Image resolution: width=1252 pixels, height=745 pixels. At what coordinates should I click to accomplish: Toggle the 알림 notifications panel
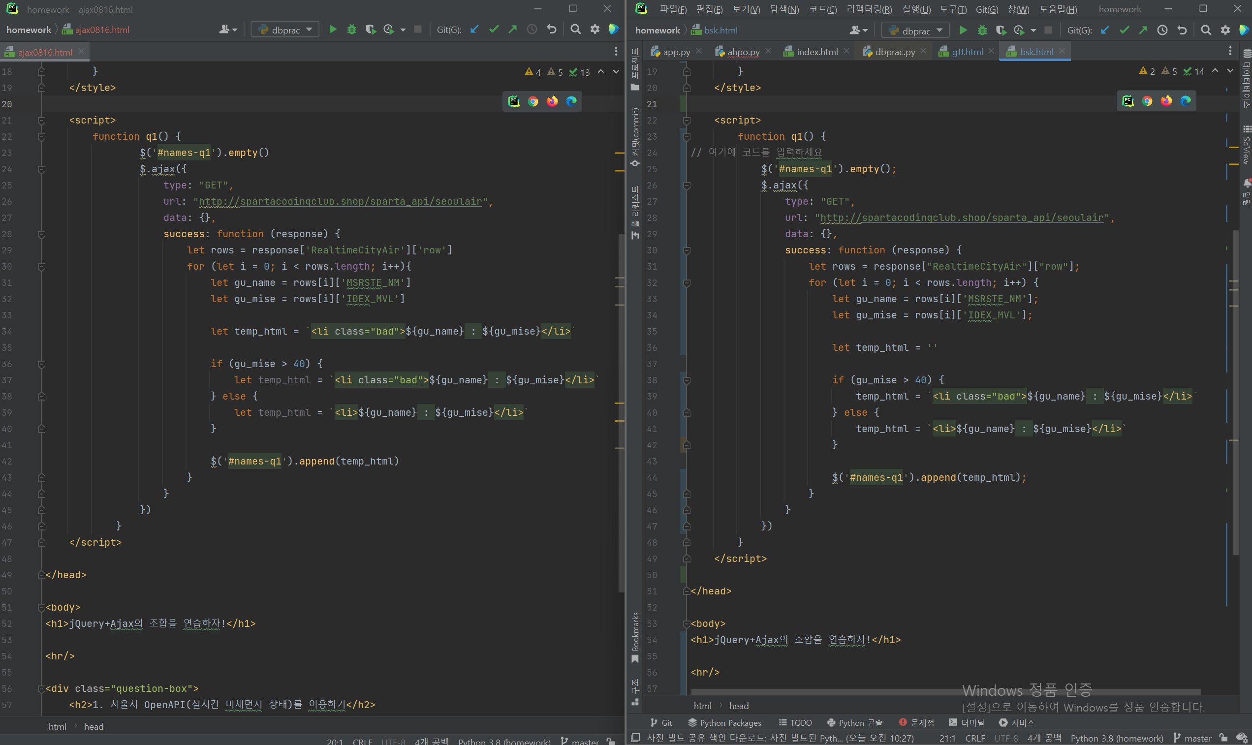click(x=1247, y=192)
